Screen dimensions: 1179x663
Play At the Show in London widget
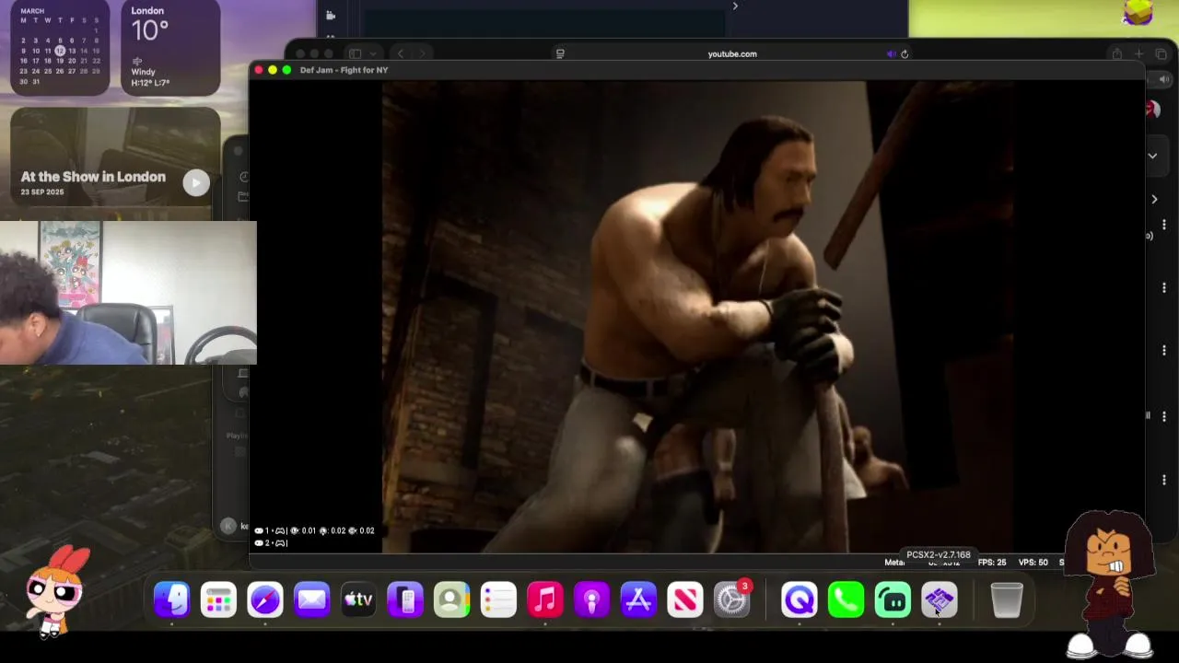[x=195, y=182]
